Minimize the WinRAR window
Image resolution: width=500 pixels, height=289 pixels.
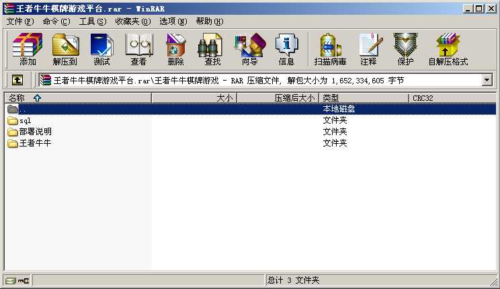468,9
